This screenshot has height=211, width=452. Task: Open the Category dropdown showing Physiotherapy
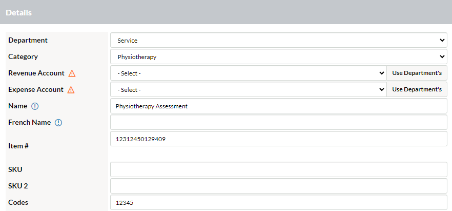(x=278, y=56)
